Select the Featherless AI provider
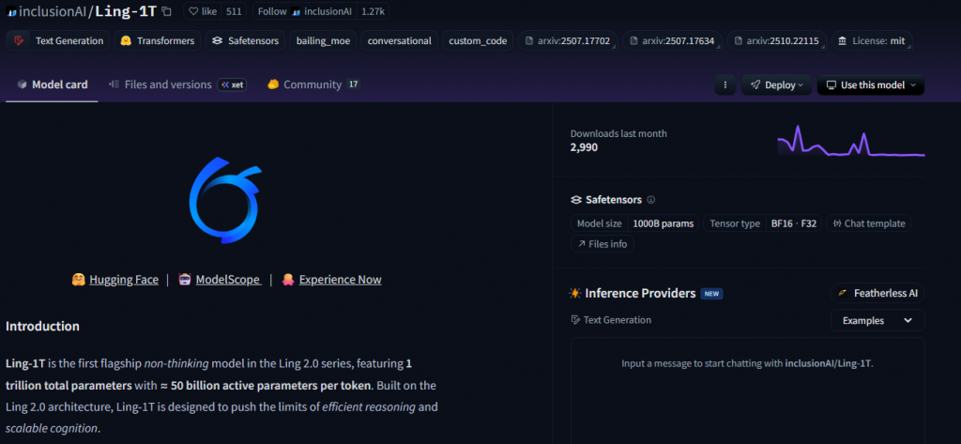Image resolution: width=961 pixels, height=444 pixels. point(877,293)
